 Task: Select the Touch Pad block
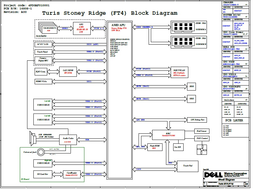coord(188,166)
